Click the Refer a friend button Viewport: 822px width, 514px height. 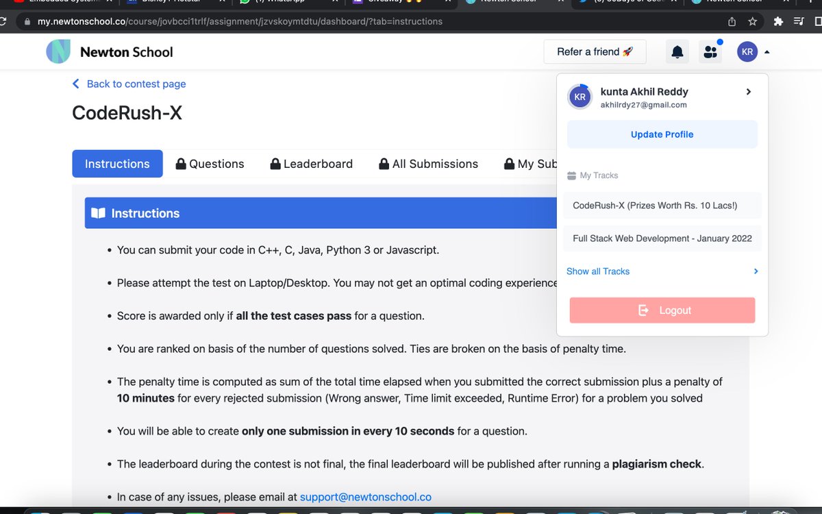click(595, 51)
